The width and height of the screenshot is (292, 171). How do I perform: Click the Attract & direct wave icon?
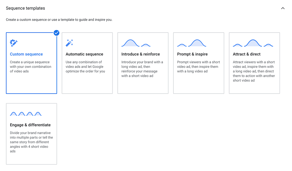(x=253, y=43)
